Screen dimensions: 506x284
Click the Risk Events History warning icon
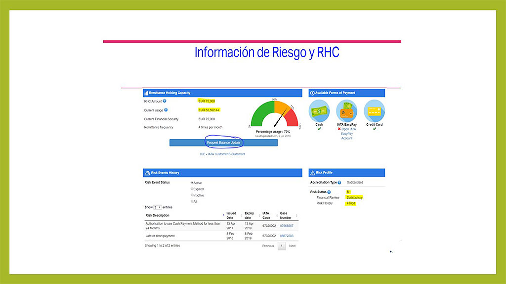point(147,173)
